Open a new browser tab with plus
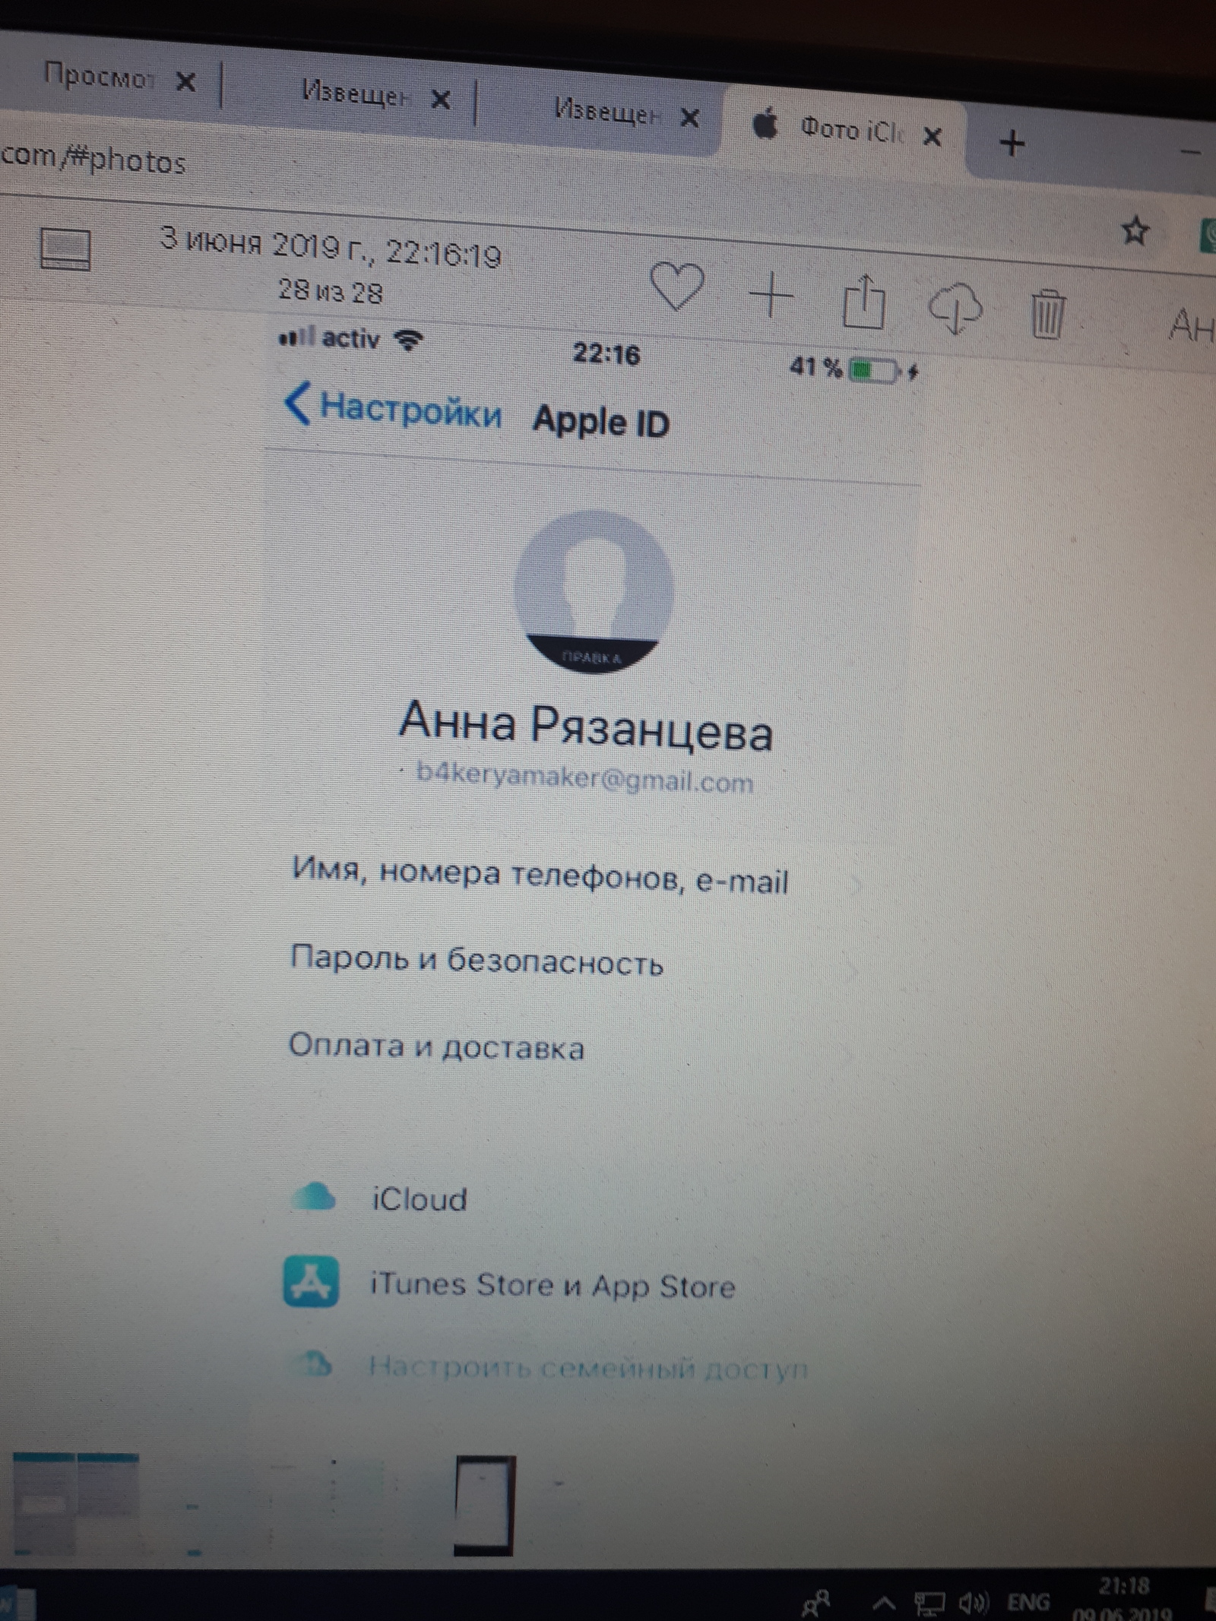The width and height of the screenshot is (1216, 1621). (x=1012, y=143)
